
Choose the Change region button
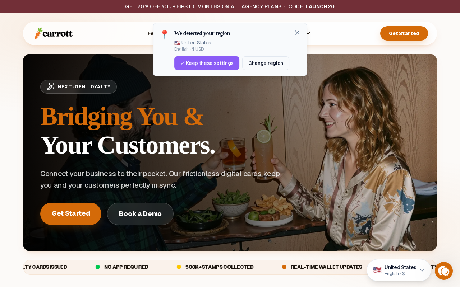pyautogui.click(x=266, y=63)
